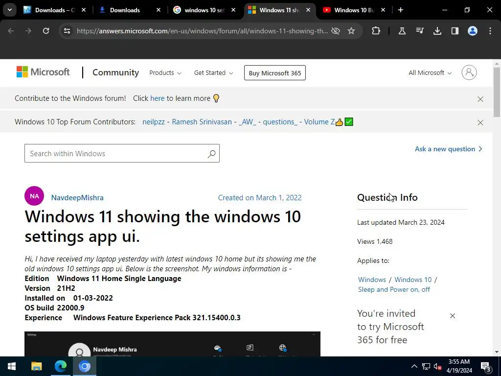Open the network status tray icon

pyautogui.click(x=426, y=366)
